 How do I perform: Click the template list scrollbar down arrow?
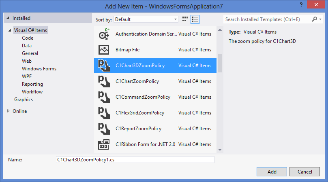tap(220, 150)
